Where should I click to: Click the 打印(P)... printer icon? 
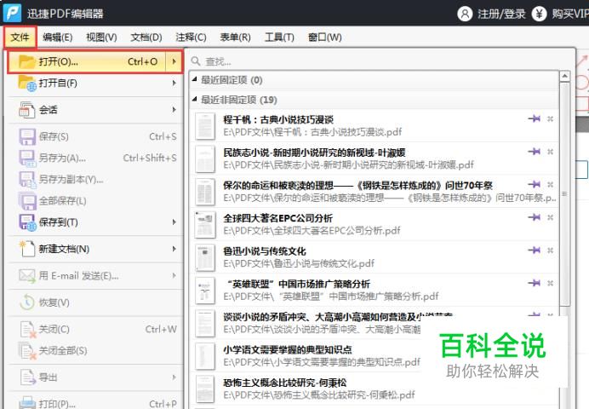tap(27, 403)
